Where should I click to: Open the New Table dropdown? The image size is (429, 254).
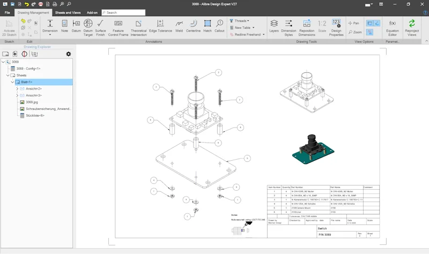tap(253, 28)
